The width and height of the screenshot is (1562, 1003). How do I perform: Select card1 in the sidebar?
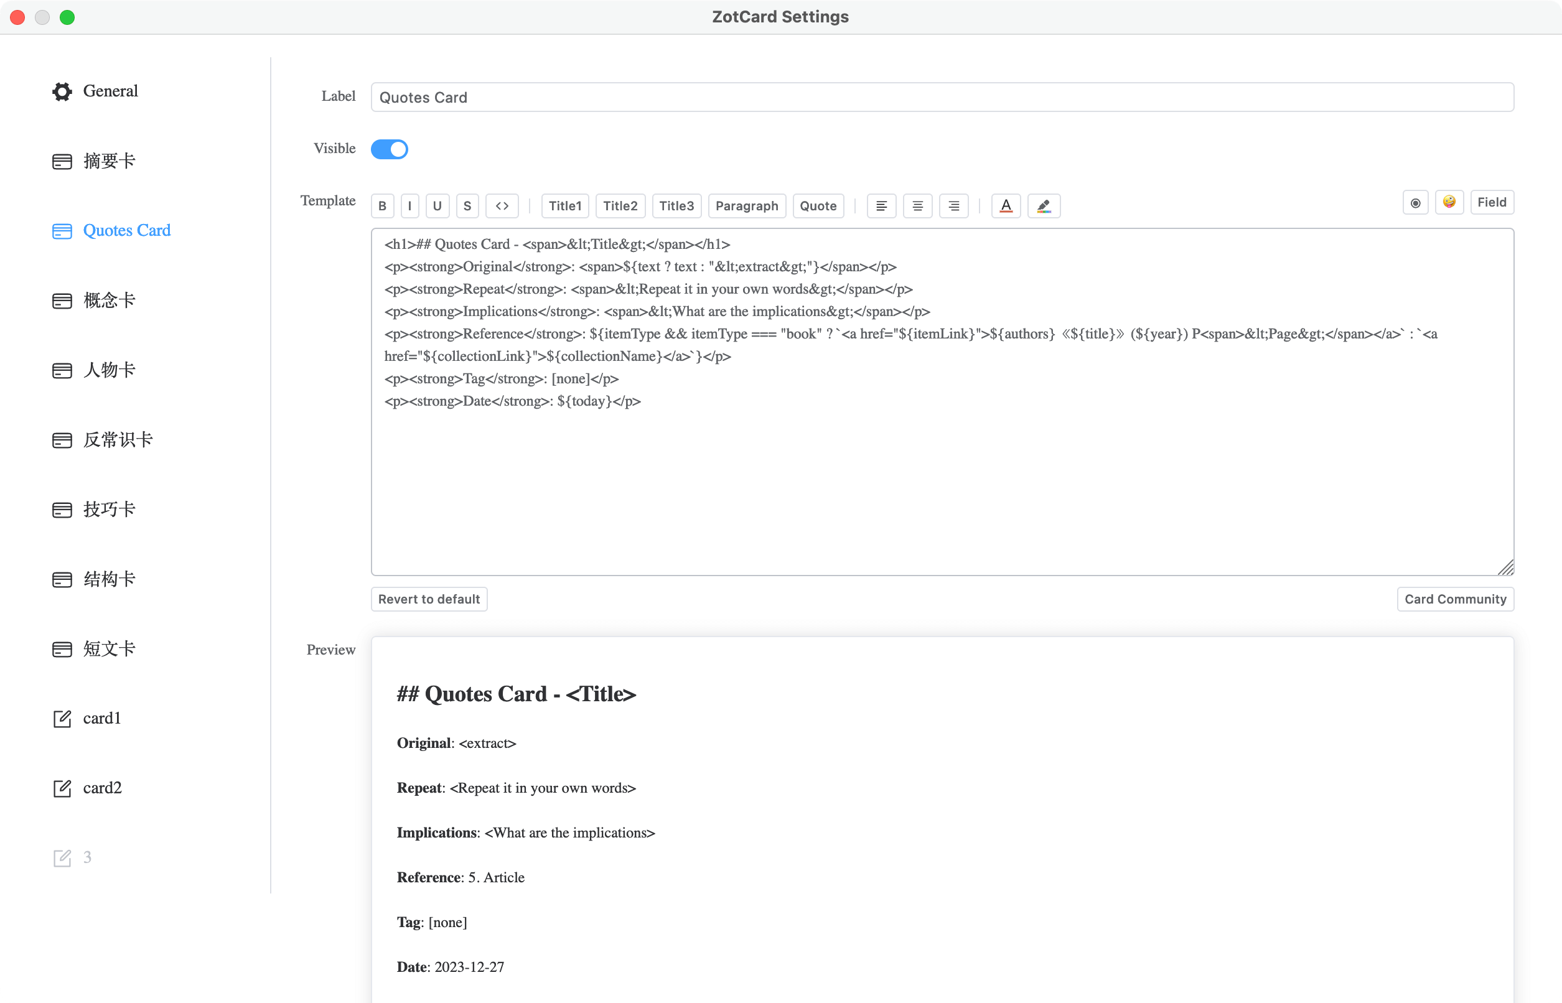[x=101, y=718]
